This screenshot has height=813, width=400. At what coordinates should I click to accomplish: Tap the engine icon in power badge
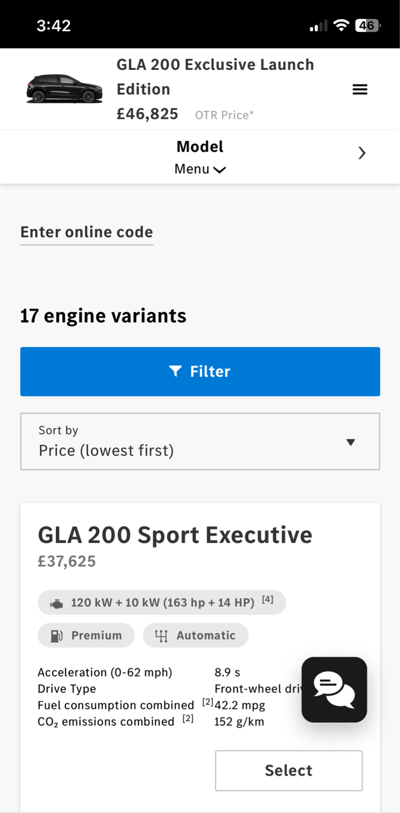[x=57, y=603]
